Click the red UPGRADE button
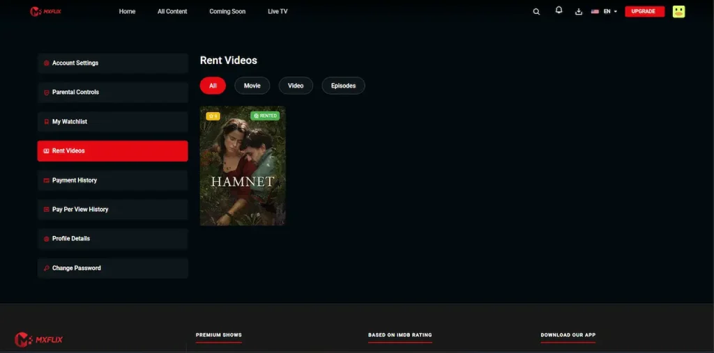 (644, 11)
